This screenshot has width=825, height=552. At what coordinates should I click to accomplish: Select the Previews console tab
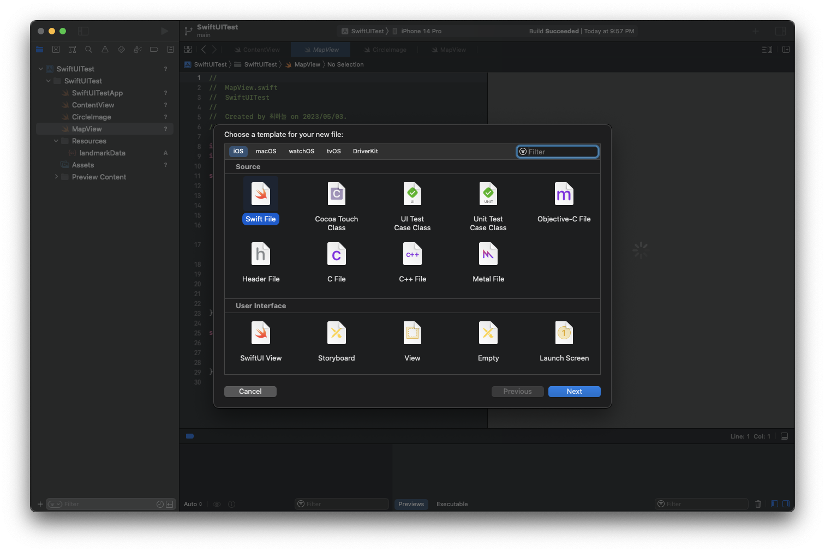[x=411, y=504]
